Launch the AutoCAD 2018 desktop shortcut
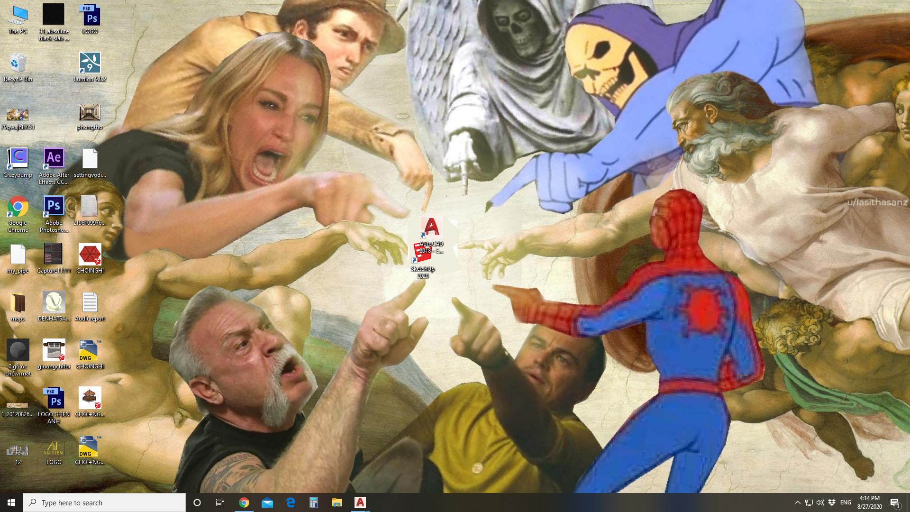Screen dimensions: 910x512 click(431, 236)
